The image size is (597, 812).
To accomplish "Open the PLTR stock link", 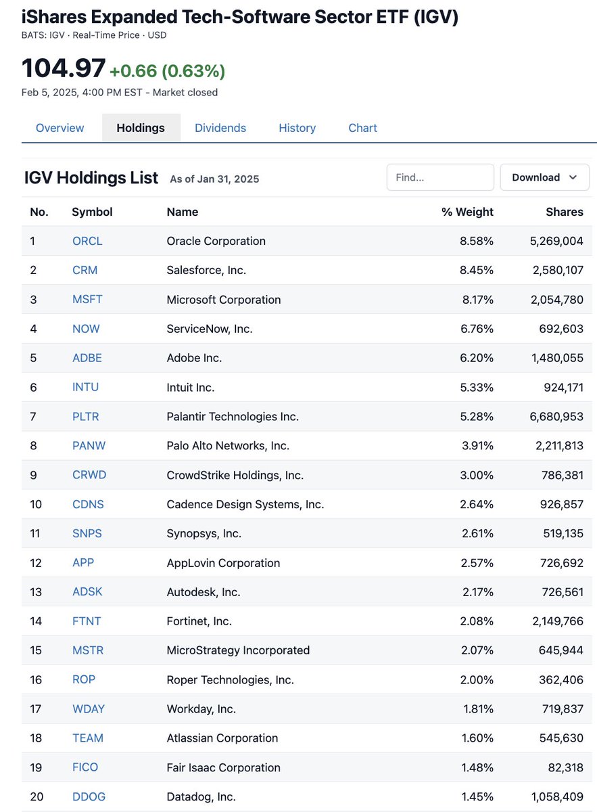I will (86, 416).
